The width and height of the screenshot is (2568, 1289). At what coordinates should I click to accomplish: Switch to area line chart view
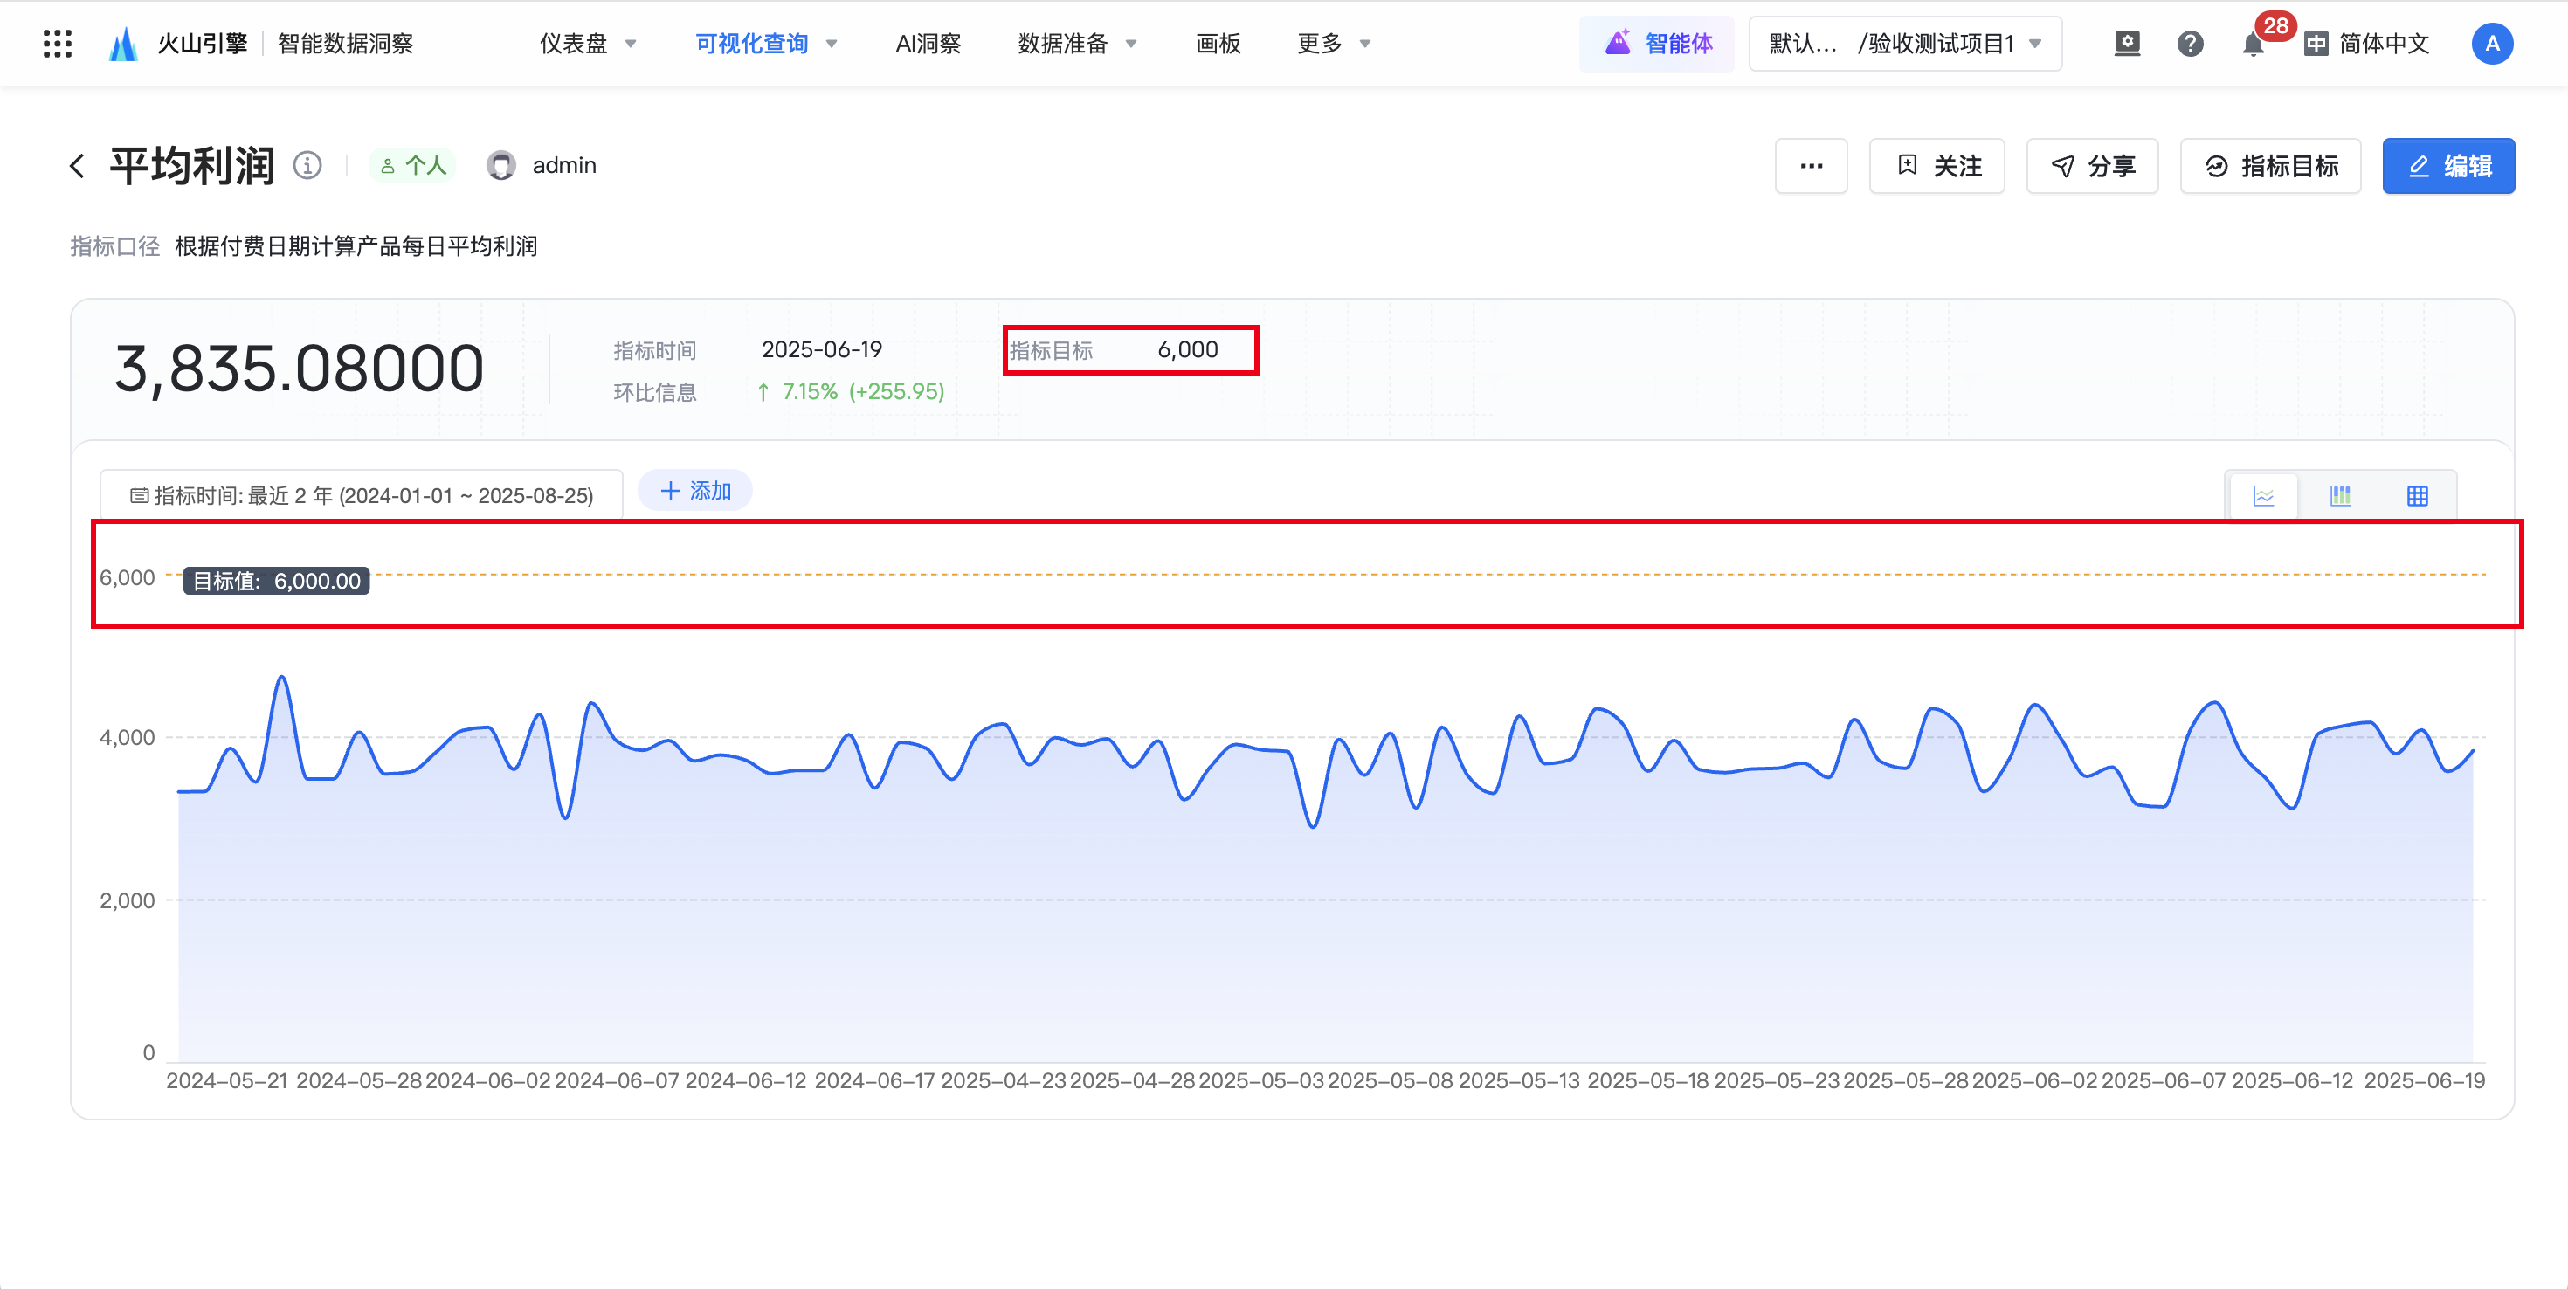[2263, 495]
